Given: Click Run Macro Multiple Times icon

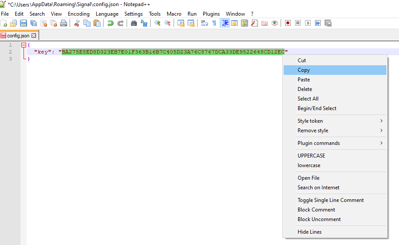Looking at the screenshot, I should click(x=318, y=23).
